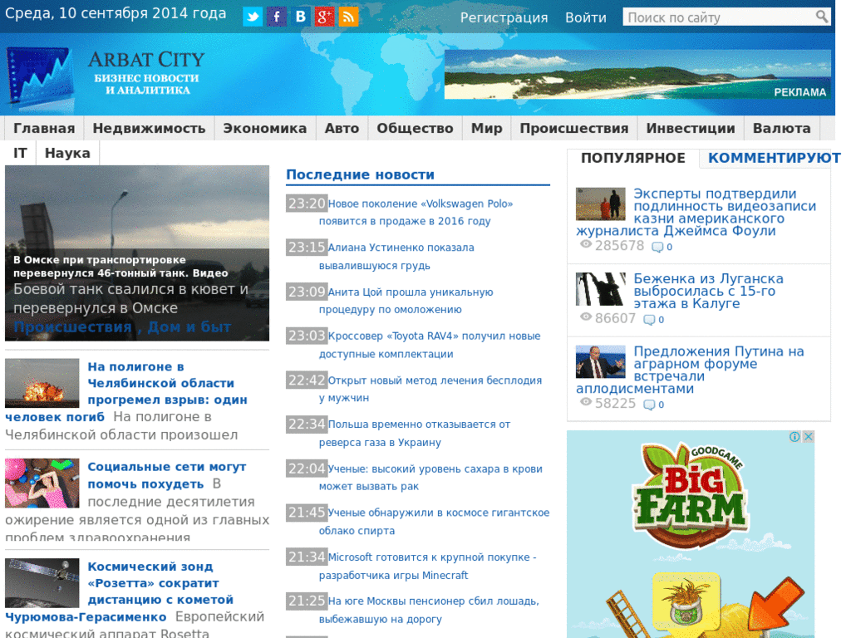Open the Экономика section
This screenshot has height=638, width=851.
265,129
